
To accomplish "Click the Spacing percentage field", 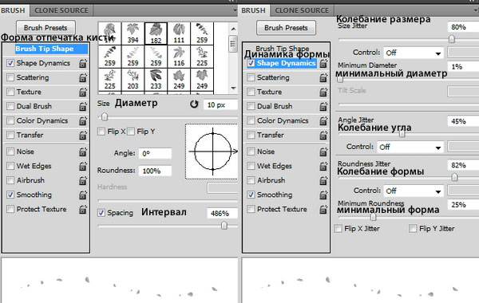I will (222, 213).
